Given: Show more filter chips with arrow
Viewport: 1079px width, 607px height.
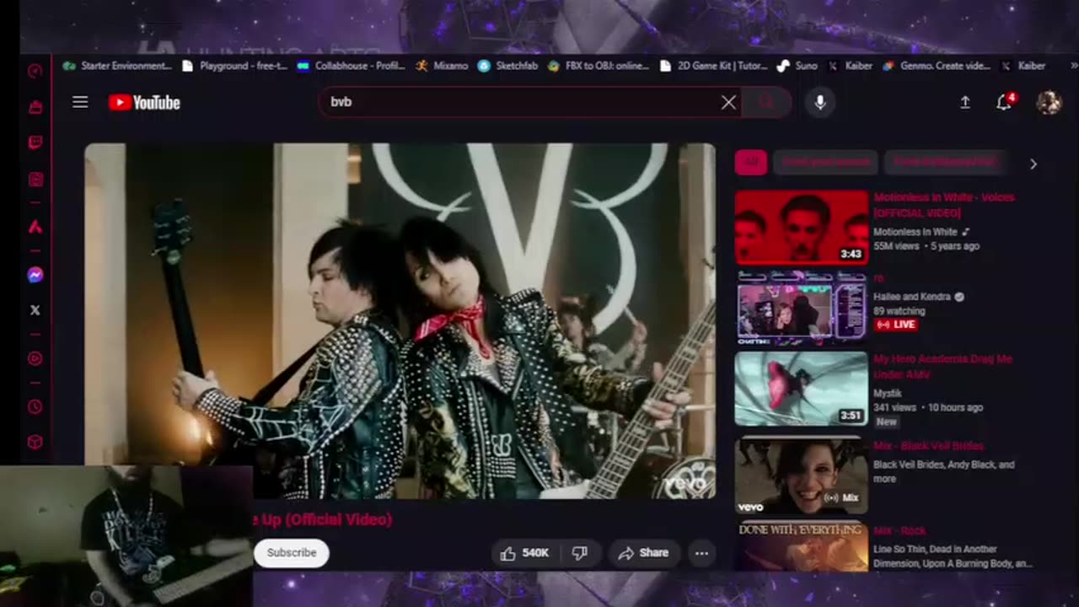Looking at the screenshot, I should (x=1033, y=164).
